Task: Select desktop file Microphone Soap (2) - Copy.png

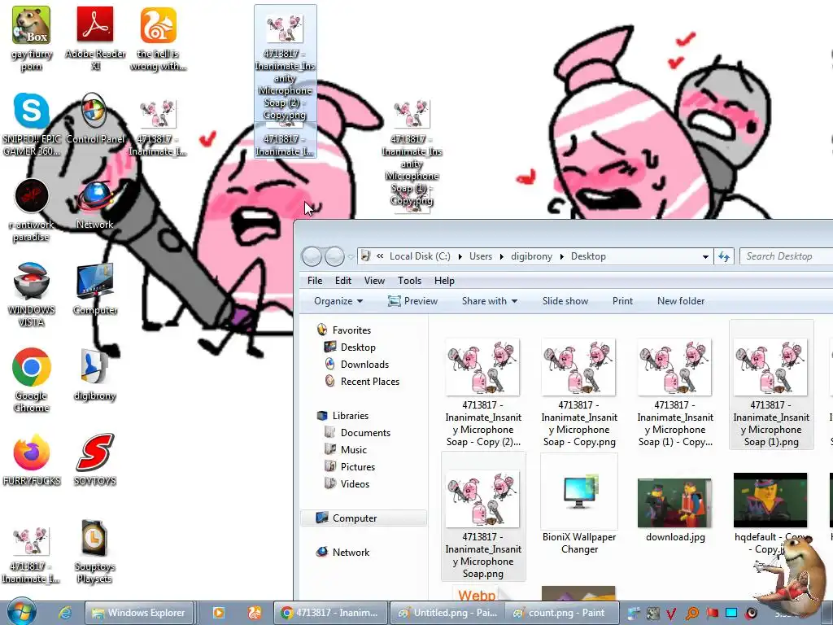Action: coord(285,63)
